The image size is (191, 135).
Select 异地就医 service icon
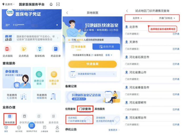[10, 119]
